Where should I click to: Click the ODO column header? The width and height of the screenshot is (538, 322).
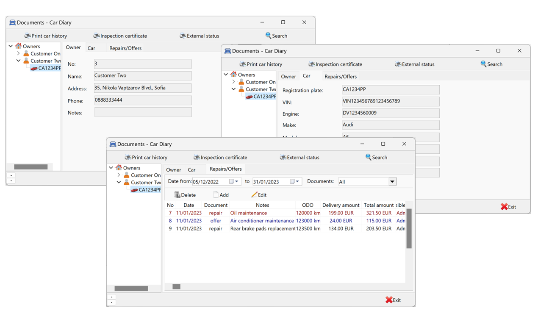pos(308,205)
